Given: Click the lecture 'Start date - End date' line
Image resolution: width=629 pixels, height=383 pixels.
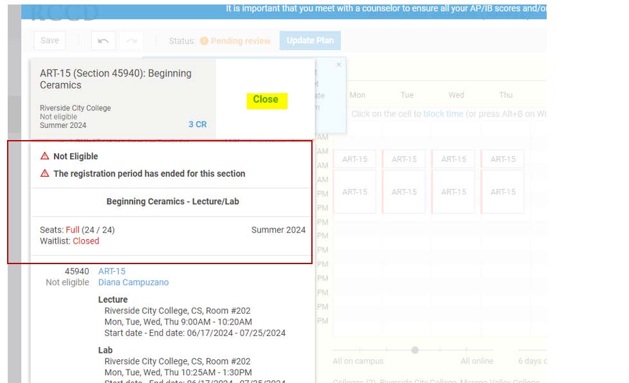Looking at the screenshot, I should (x=195, y=334).
